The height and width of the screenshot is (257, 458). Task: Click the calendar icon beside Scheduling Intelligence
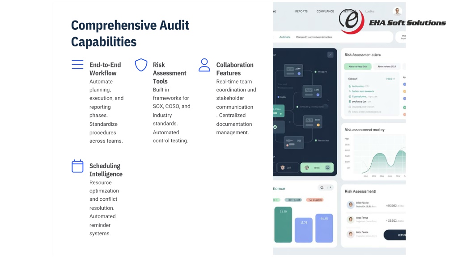point(77,166)
